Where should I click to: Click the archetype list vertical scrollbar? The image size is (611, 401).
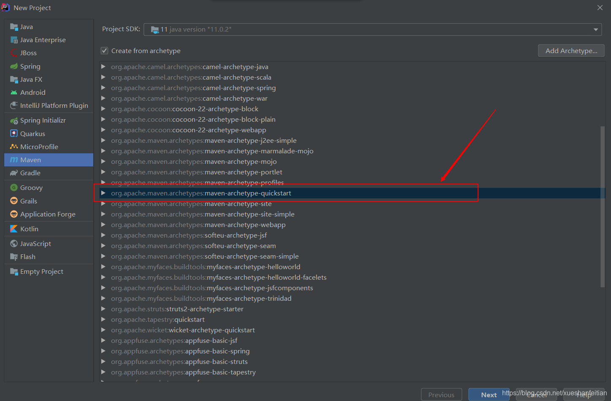point(603,206)
